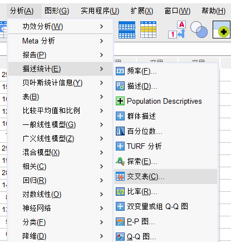Choose 比率(R)... from the submenu
Viewport: 231px width, 242px height.
165,191
